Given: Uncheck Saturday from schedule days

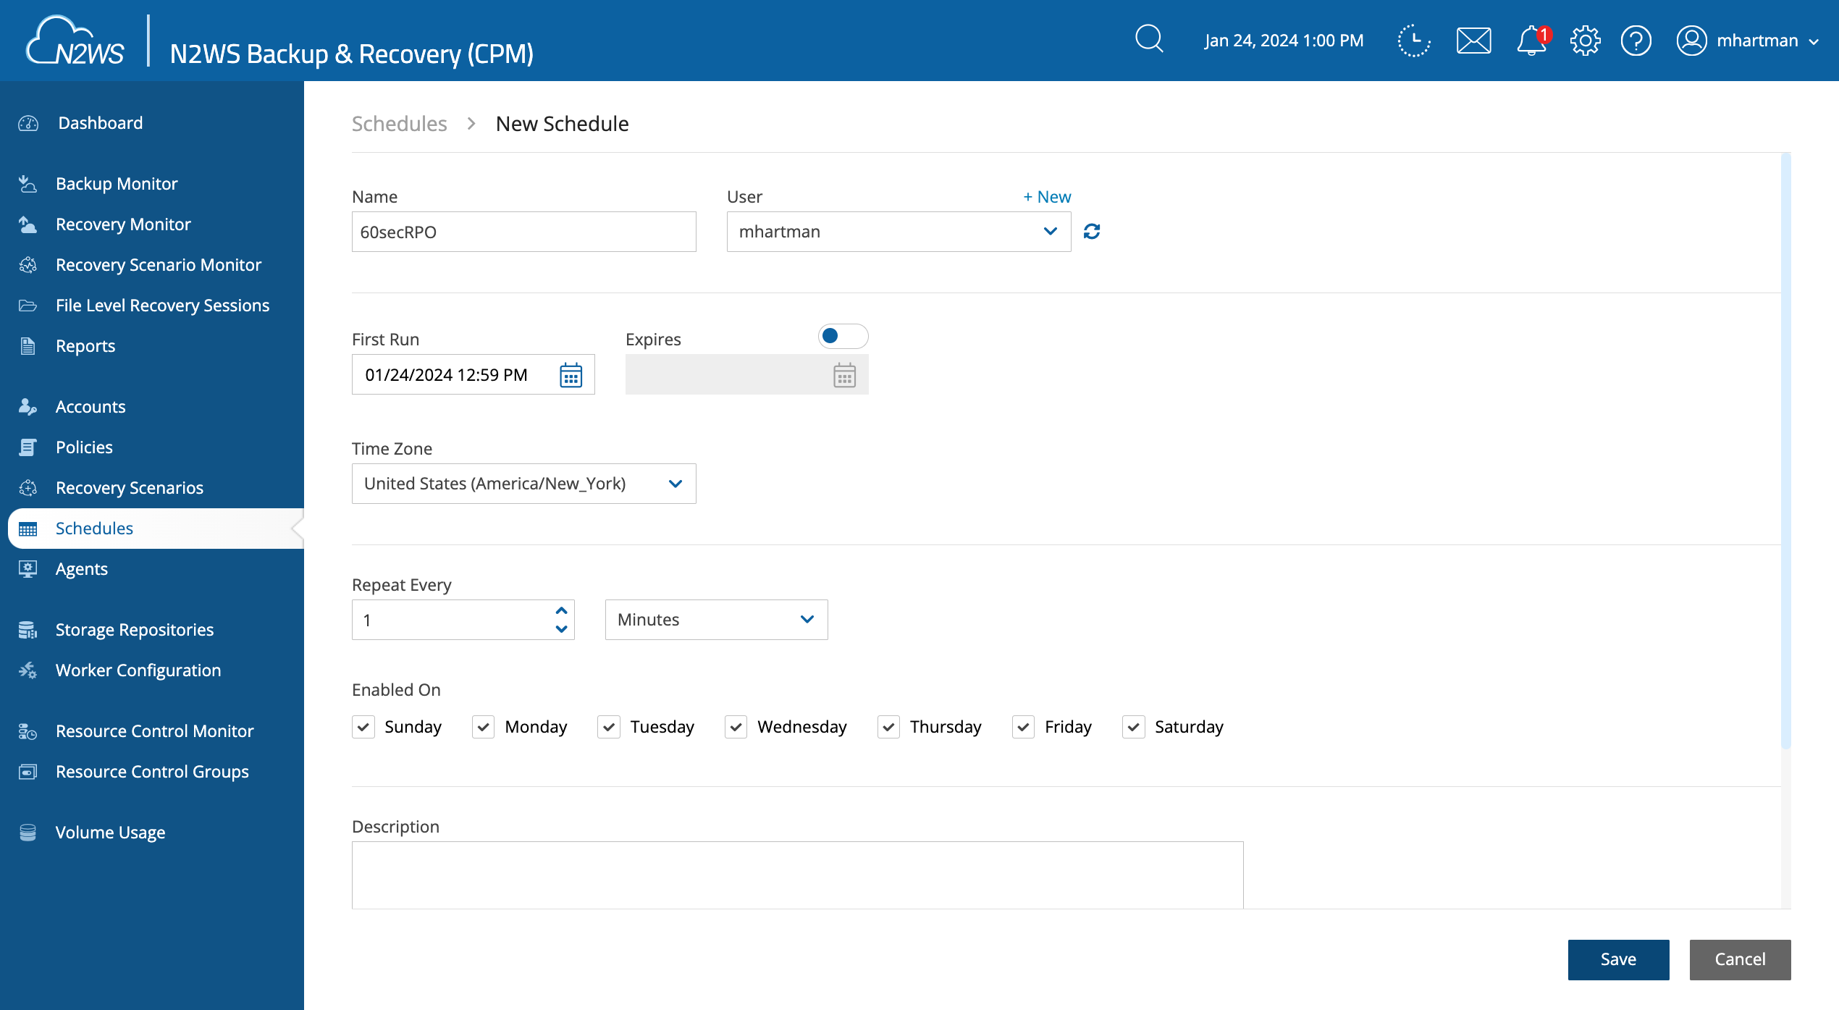Looking at the screenshot, I should tap(1133, 726).
